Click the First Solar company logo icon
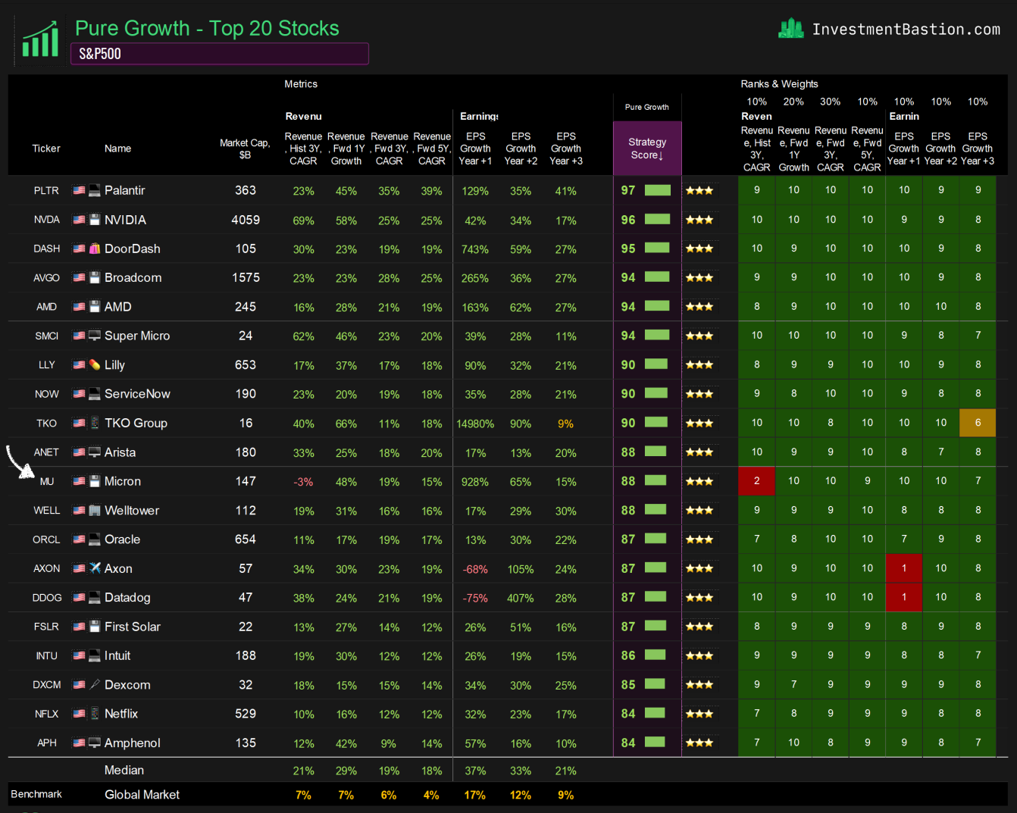The image size is (1017, 813). [95, 627]
